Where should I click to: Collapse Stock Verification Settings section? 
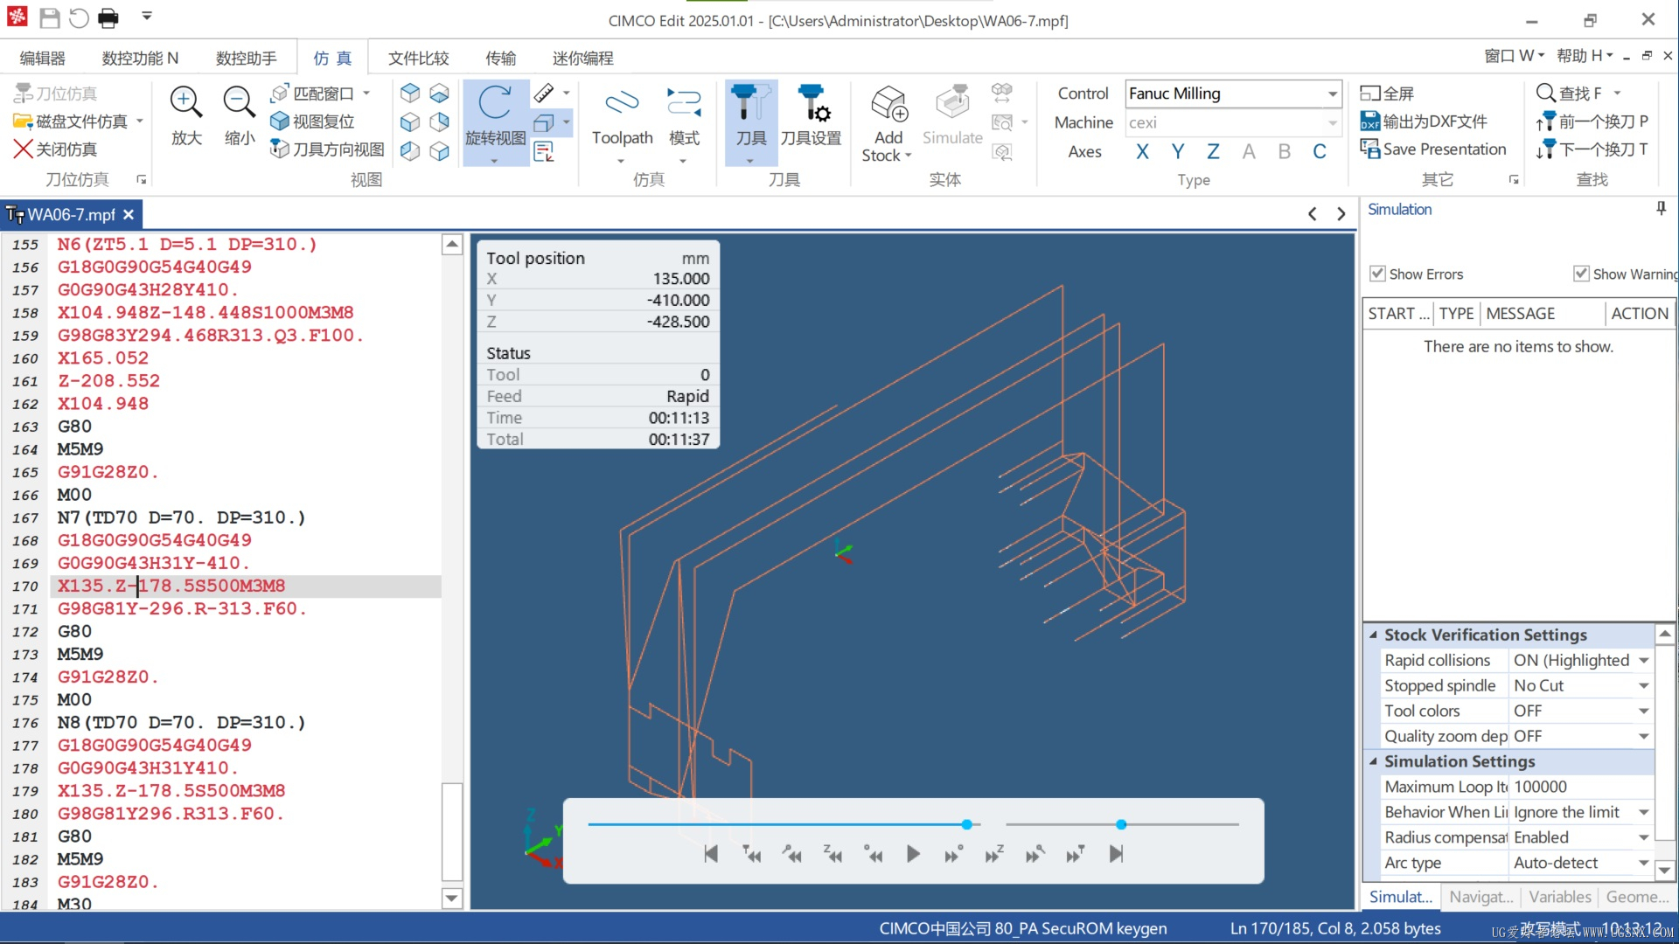pos(1373,635)
